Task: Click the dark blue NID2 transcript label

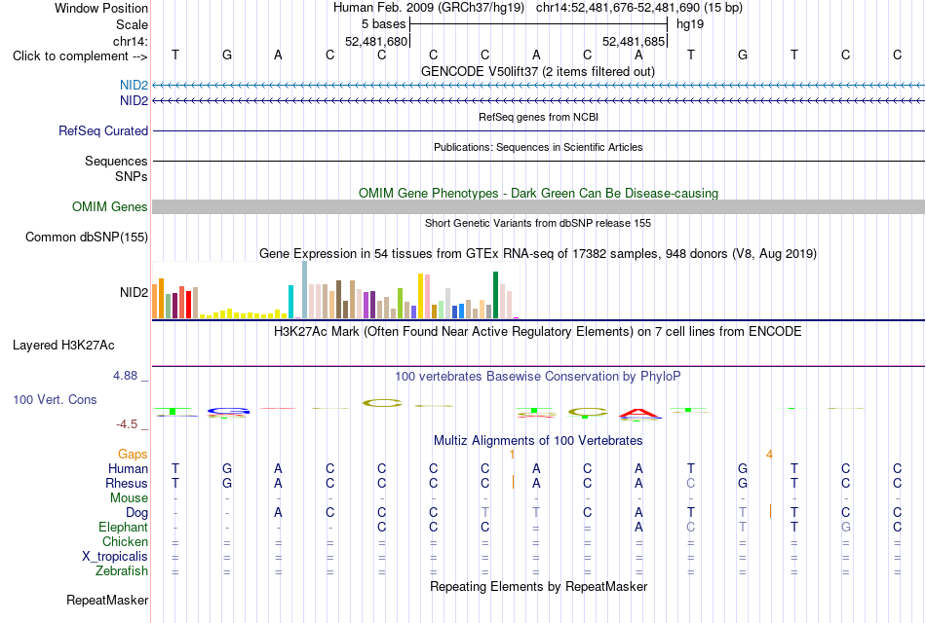Action: pyautogui.click(x=134, y=101)
